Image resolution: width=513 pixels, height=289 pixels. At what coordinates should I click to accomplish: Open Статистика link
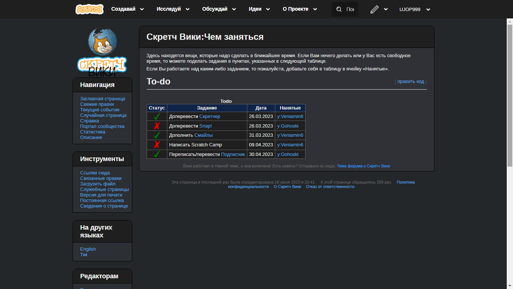pyautogui.click(x=93, y=132)
